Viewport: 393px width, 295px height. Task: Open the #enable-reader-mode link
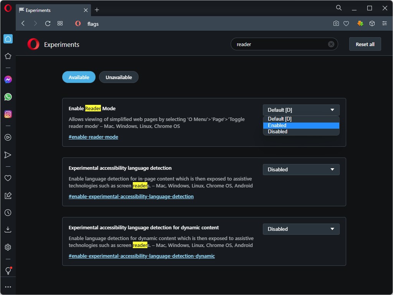pos(93,137)
